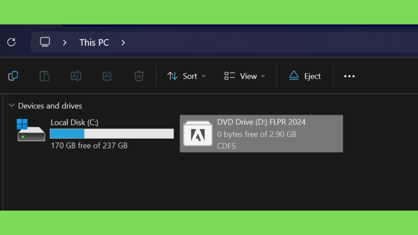Click the monitor icon in the address bar

point(45,42)
